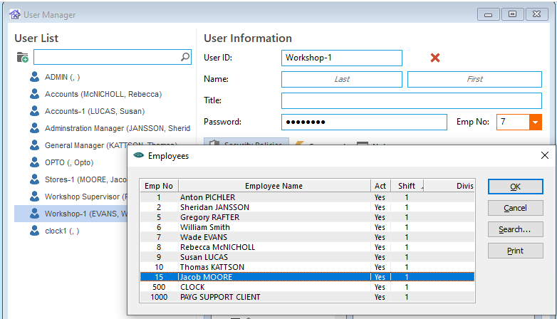Viewport: 557px width, 319px height.
Task: Click the eye icon in Employees dialog title
Action: click(x=138, y=155)
